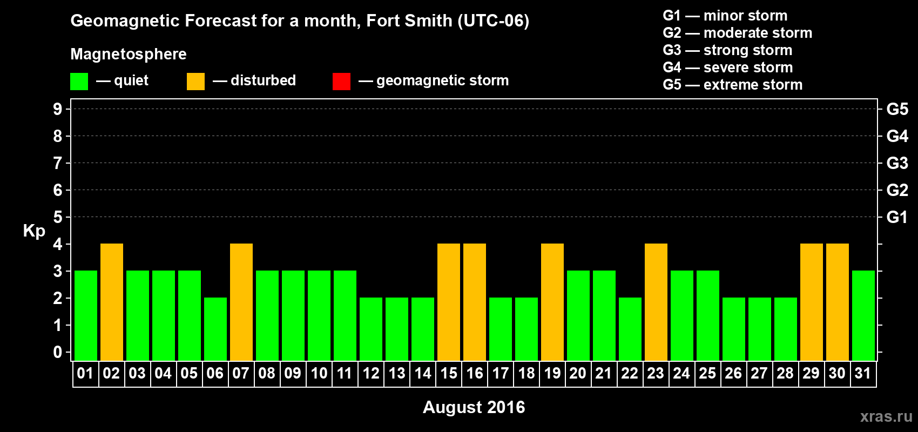
Task: Select the green bar for day 25
Action: coord(708,316)
